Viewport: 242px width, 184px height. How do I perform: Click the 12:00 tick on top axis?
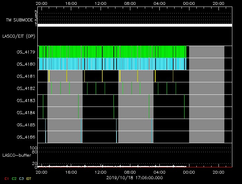[x=100, y=3]
